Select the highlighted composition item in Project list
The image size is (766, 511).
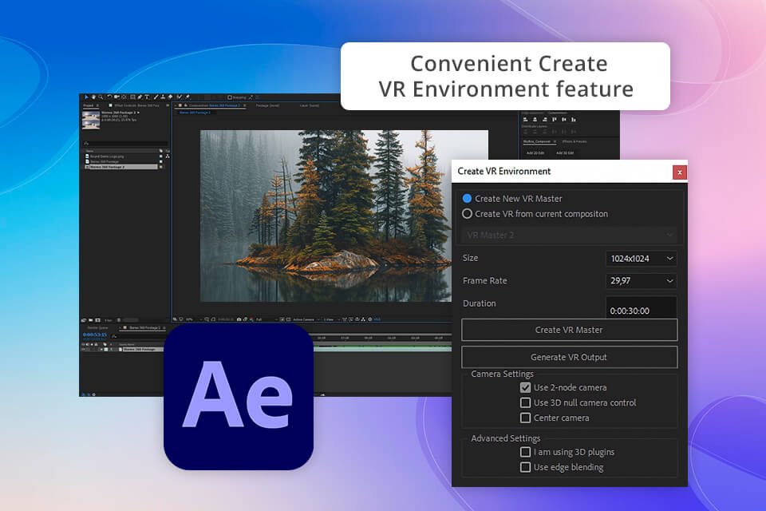coord(121,167)
